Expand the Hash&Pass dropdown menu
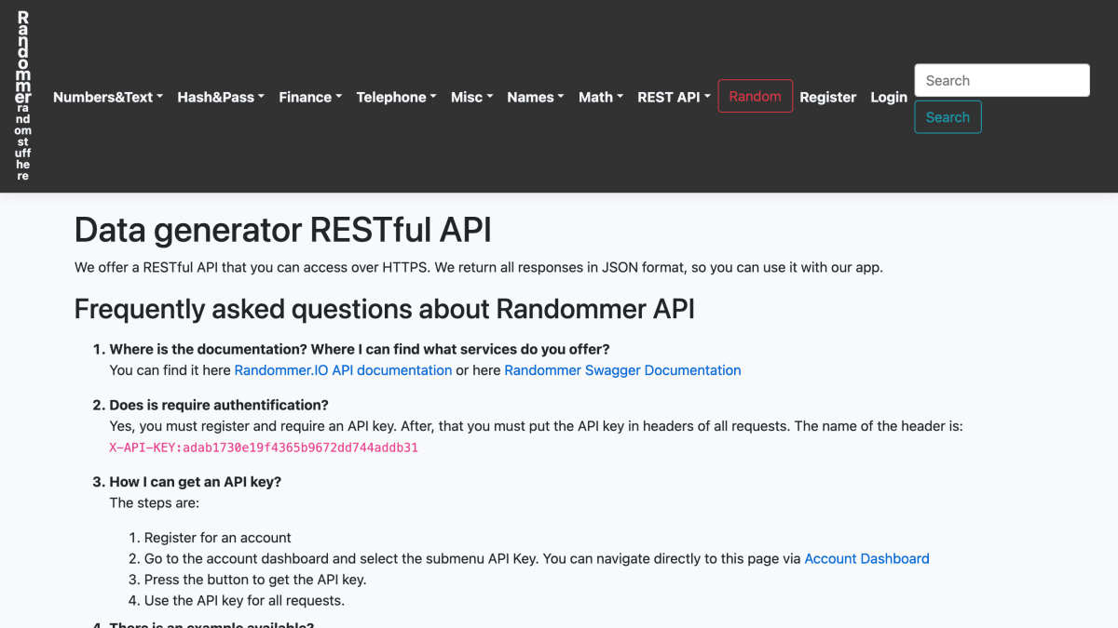The height and width of the screenshot is (628, 1118). pyautogui.click(x=221, y=97)
